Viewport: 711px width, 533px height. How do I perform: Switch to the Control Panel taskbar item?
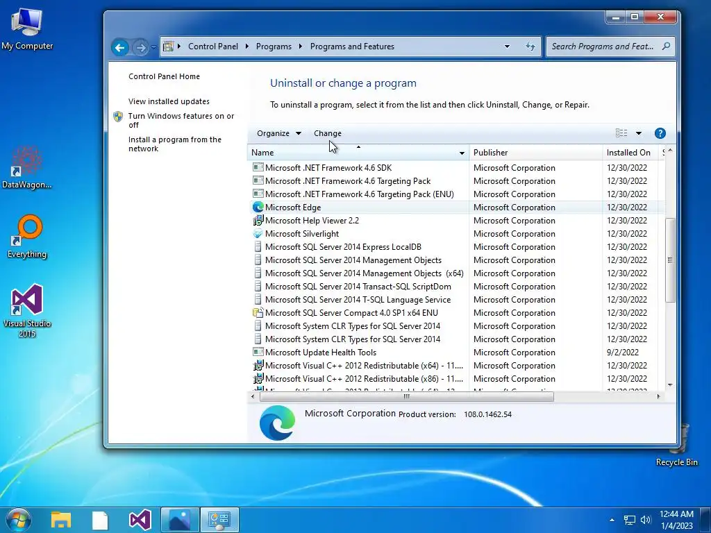point(219,520)
